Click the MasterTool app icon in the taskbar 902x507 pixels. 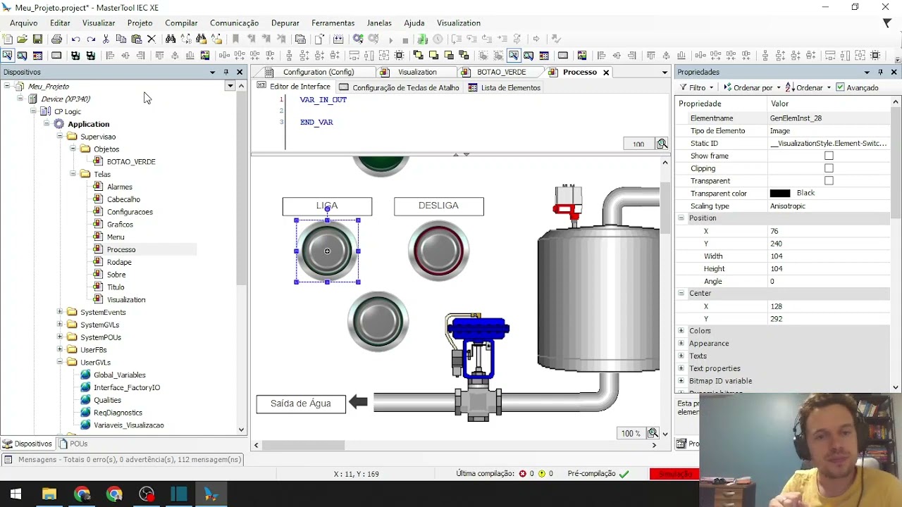211,494
